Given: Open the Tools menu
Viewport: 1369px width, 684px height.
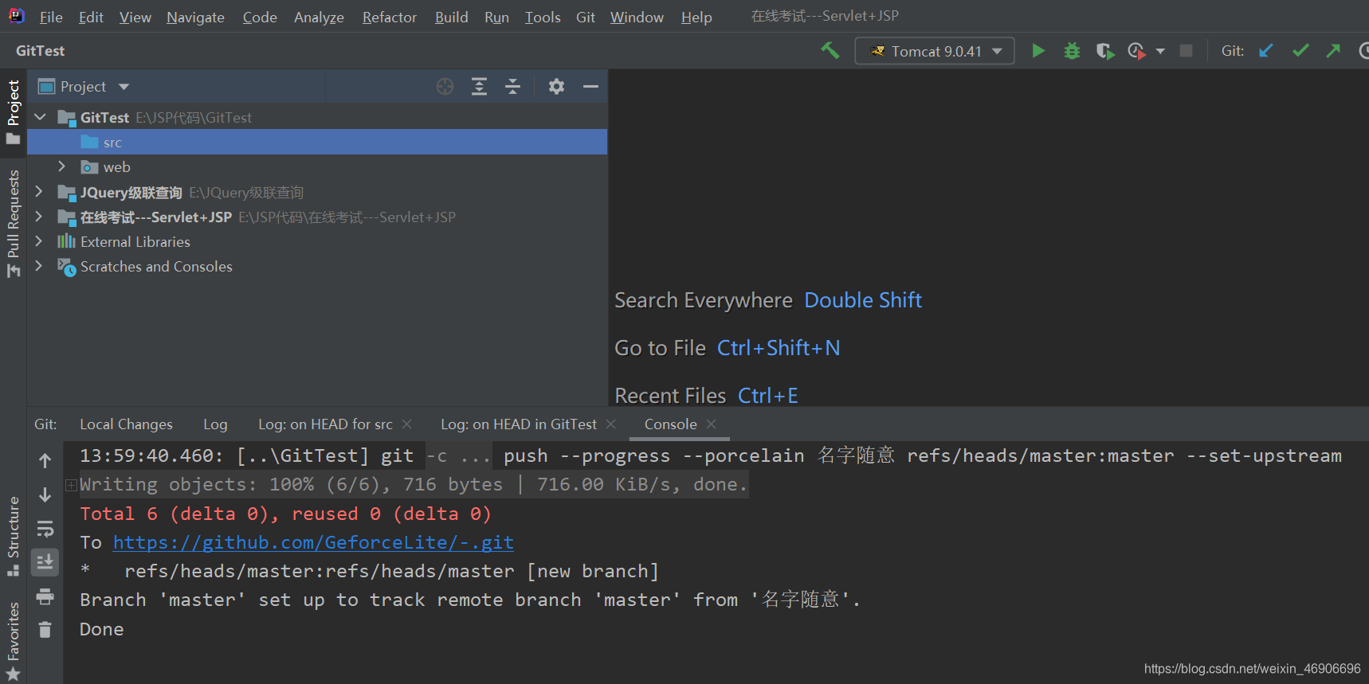Looking at the screenshot, I should pos(543,18).
